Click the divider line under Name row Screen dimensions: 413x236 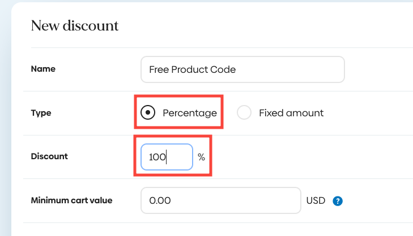(x=215, y=91)
